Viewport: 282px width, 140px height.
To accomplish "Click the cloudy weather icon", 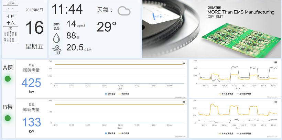I will tap(124, 11).
